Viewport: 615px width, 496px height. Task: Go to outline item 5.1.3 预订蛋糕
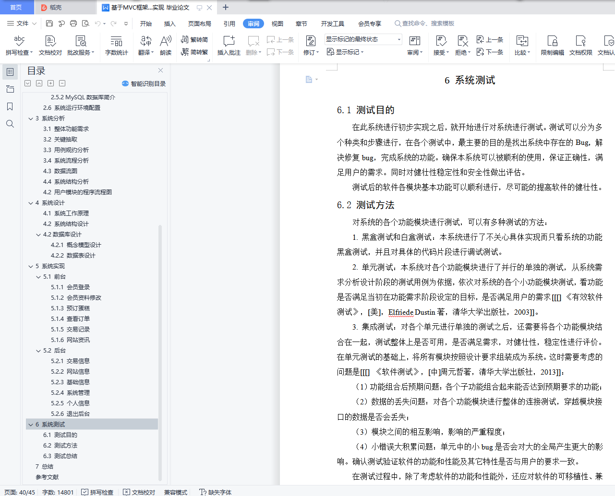coord(71,308)
